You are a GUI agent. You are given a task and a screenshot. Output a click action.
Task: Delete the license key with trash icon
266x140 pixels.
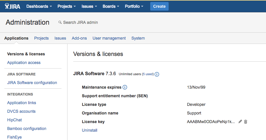coord(246,122)
